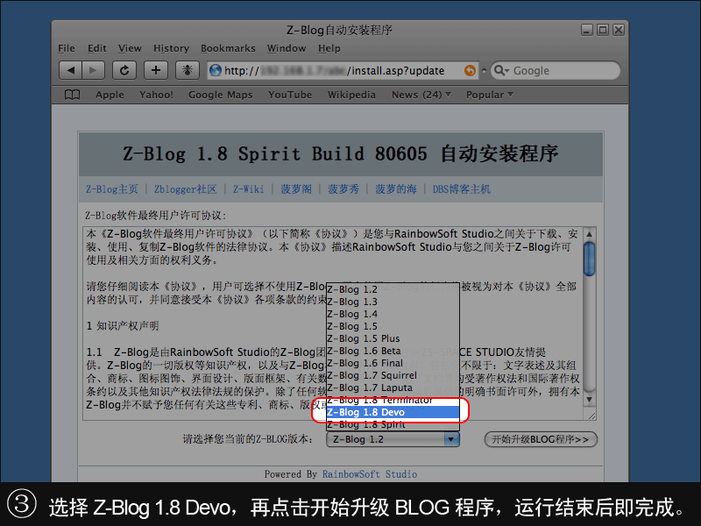701x526 pixels.
Task: Open the 菠萝的海 link
Action: (x=396, y=189)
